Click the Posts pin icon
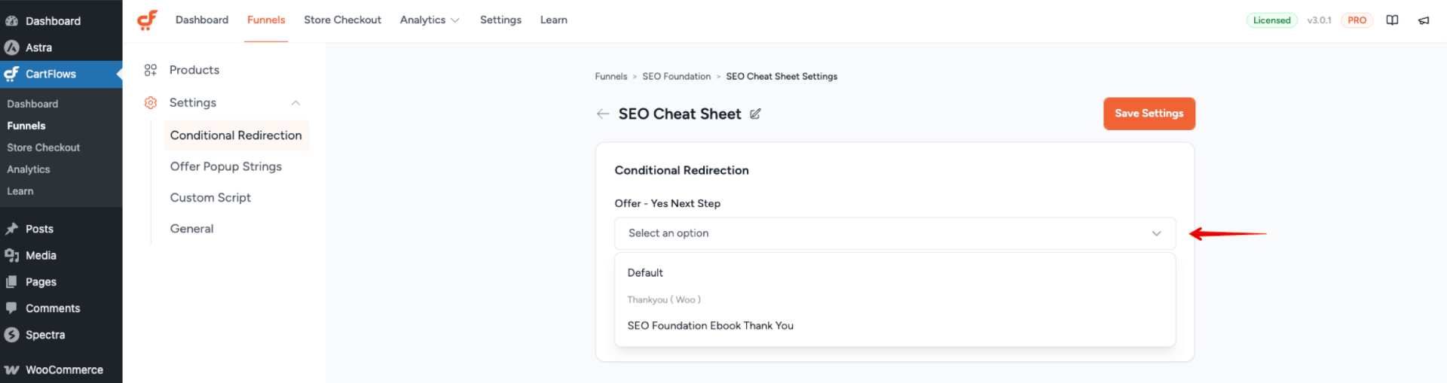Viewport: 1447px width, 383px height. (11, 229)
